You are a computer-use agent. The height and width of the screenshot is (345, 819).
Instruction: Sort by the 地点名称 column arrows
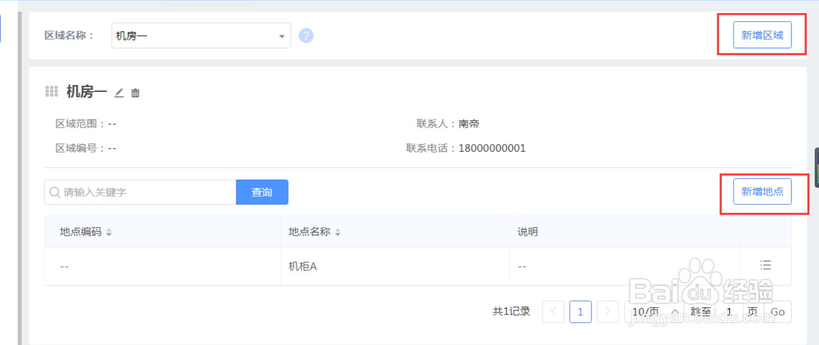pyautogui.click(x=337, y=233)
